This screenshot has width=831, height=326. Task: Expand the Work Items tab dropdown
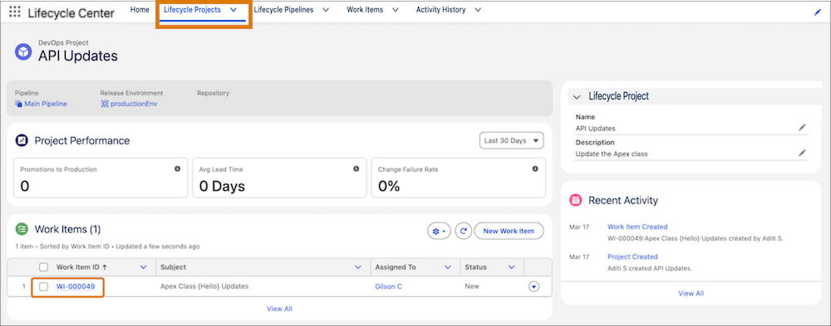396,10
